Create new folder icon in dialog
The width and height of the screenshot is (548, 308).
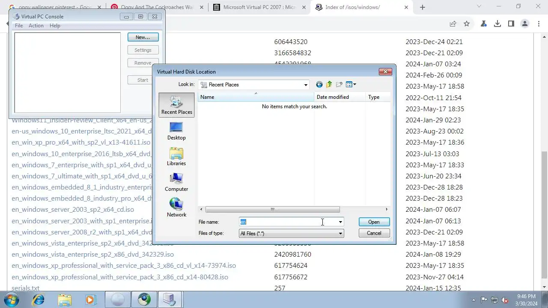coord(340,85)
